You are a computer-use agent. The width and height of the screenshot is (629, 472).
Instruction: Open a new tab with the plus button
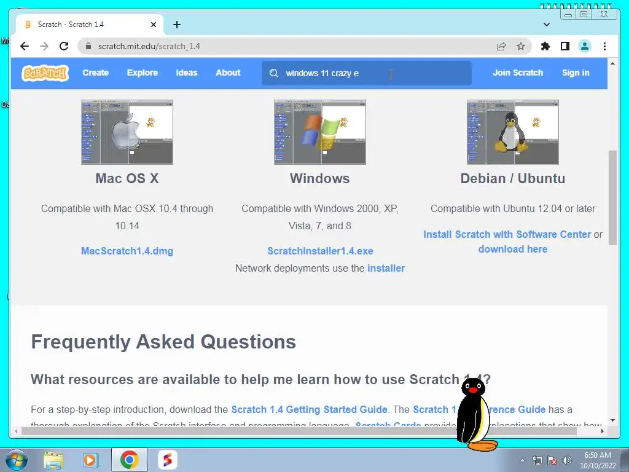[176, 25]
